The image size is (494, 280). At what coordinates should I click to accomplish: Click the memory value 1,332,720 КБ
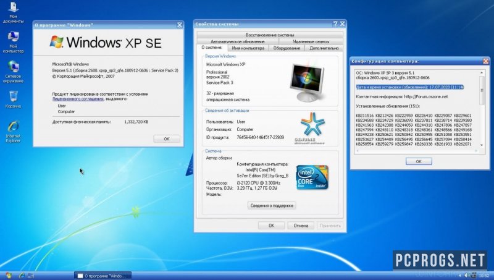136,122
